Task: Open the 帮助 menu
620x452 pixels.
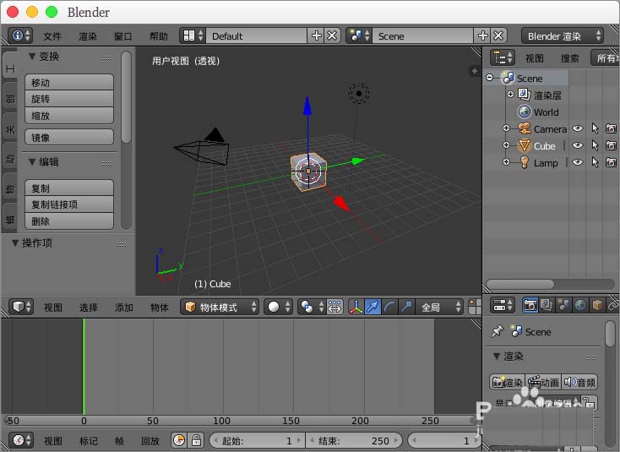Action: pos(159,36)
